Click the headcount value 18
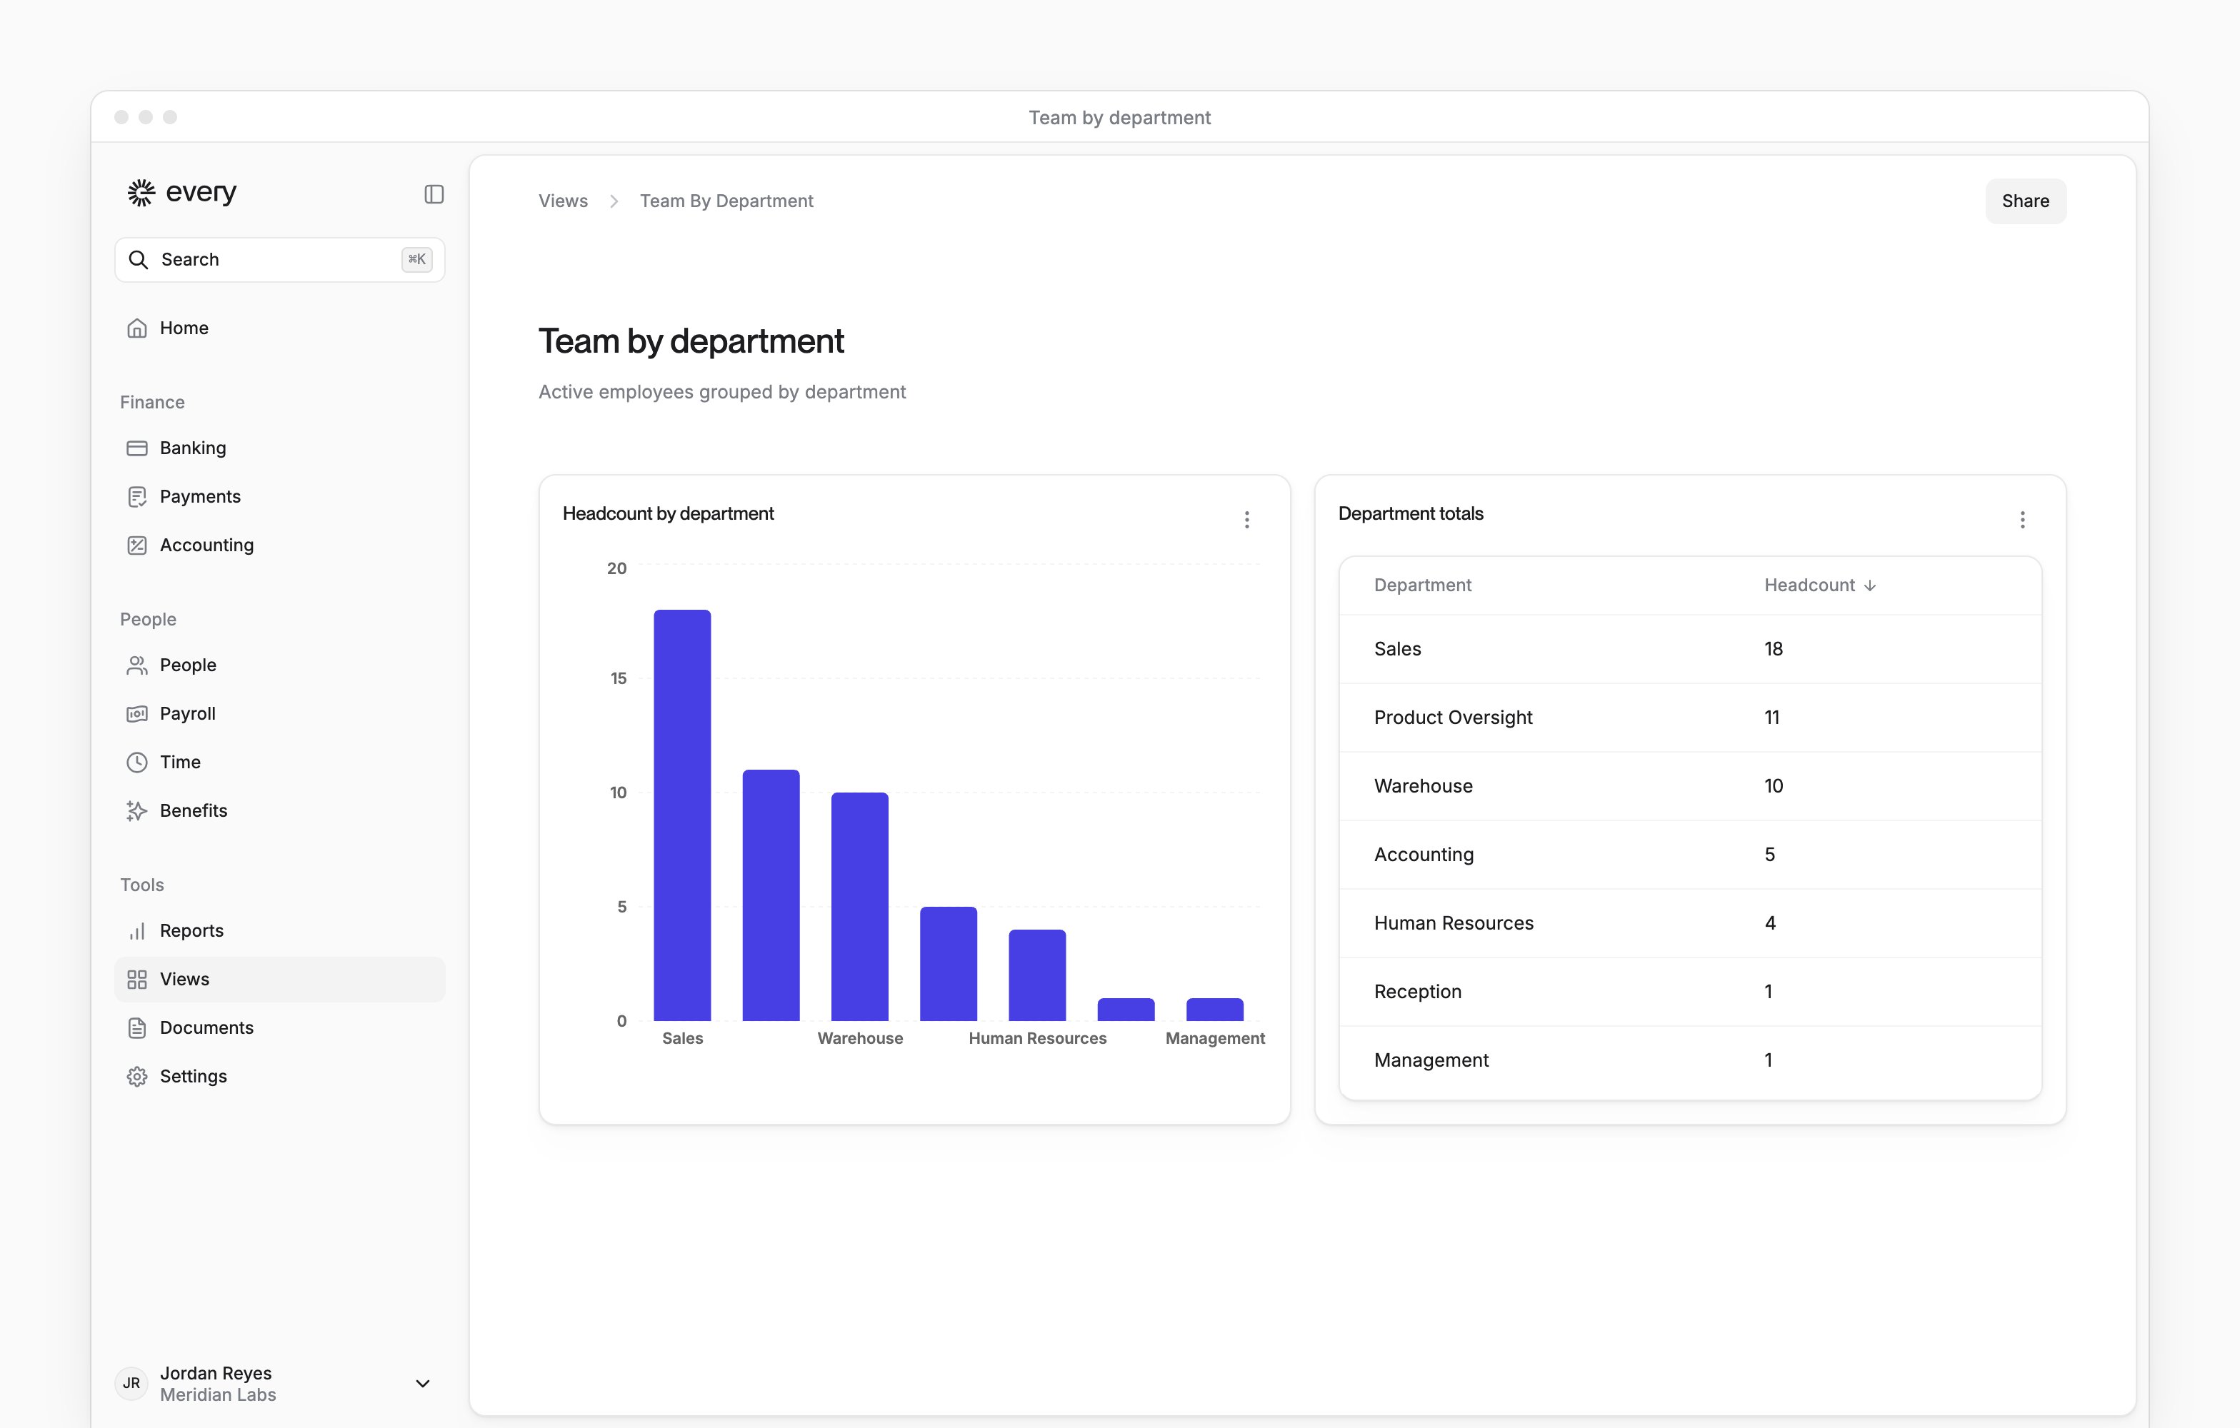This screenshot has width=2240, height=1428. click(x=1773, y=649)
